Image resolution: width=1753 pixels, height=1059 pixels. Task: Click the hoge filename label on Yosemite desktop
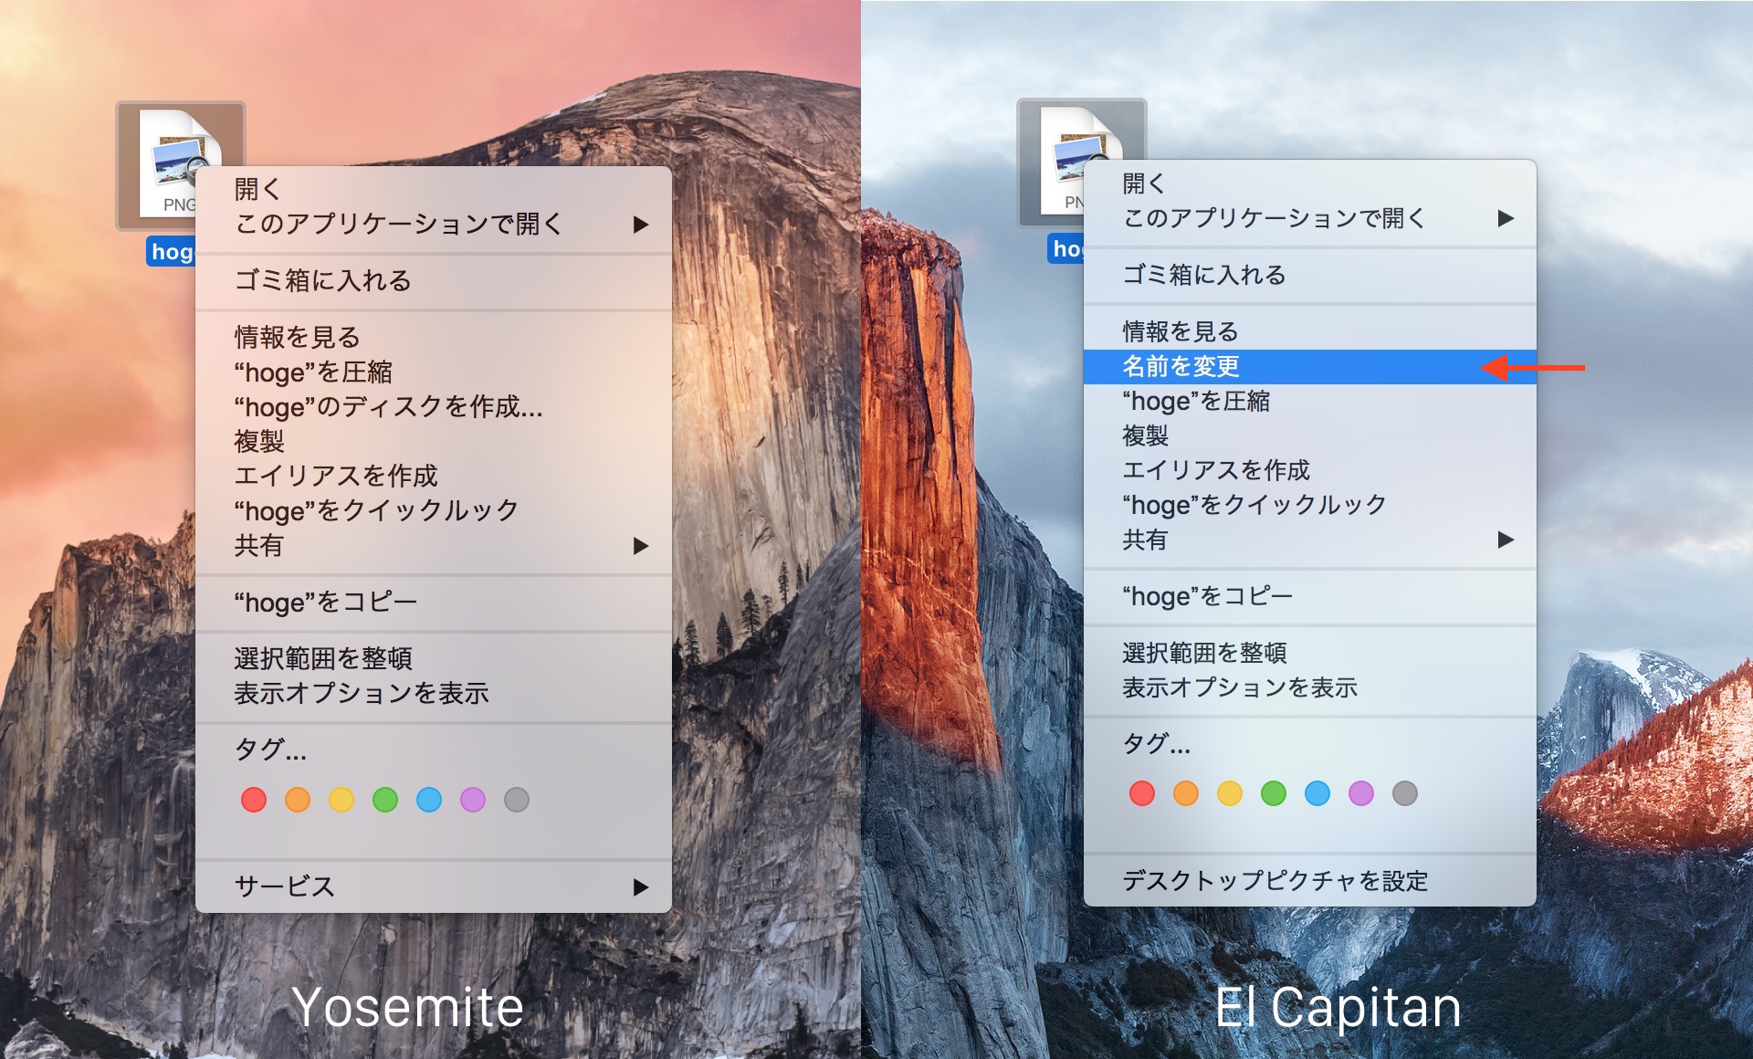pyautogui.click(x=172, y=252)
